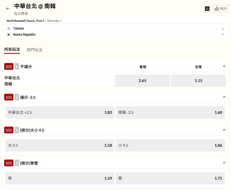
Task: Open the head-to-head lineup icon near 統計
Action: coord(207,9)
